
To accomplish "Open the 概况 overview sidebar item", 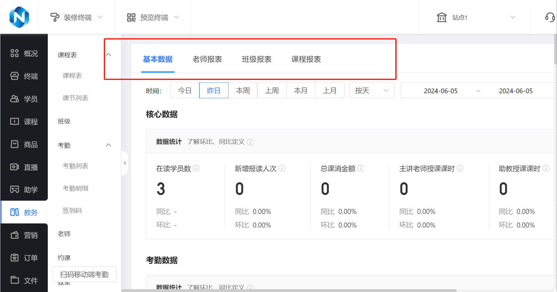I will tap(24, 53).
